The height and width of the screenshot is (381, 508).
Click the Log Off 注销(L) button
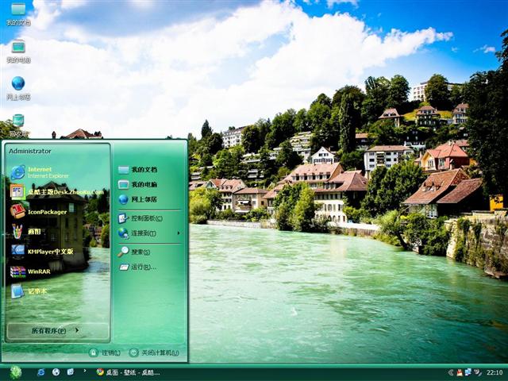(x=105, y=352)
